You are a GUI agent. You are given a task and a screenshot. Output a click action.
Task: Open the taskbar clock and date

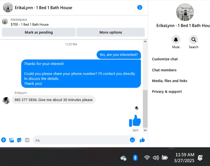(185, 157)
